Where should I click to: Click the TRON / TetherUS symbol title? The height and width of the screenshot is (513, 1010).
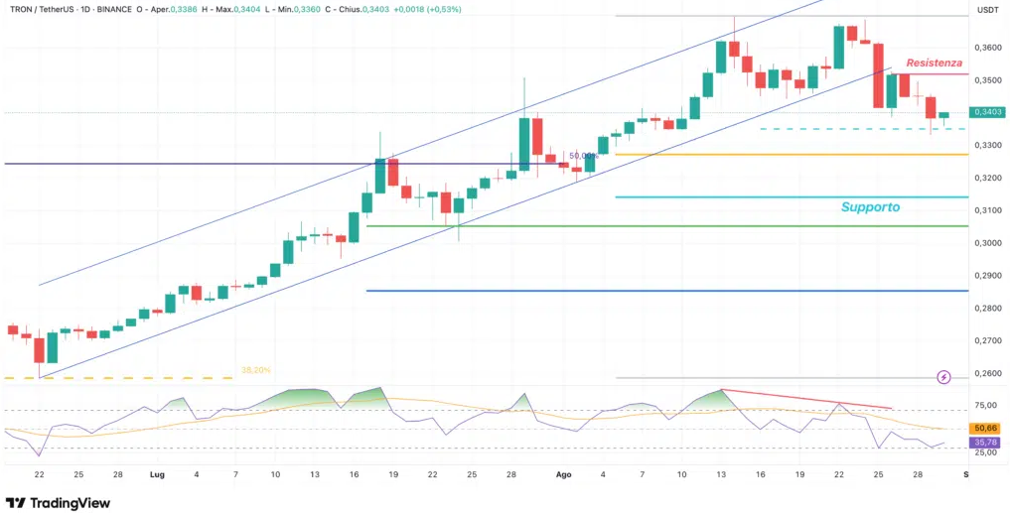[38, 10]
